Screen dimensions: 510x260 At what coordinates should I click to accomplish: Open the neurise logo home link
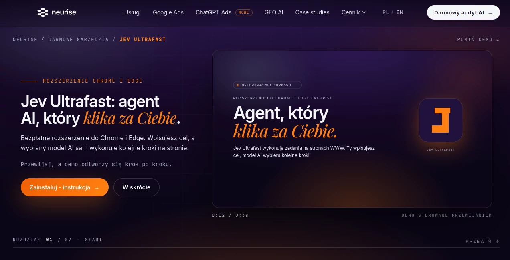coord(57,12)
